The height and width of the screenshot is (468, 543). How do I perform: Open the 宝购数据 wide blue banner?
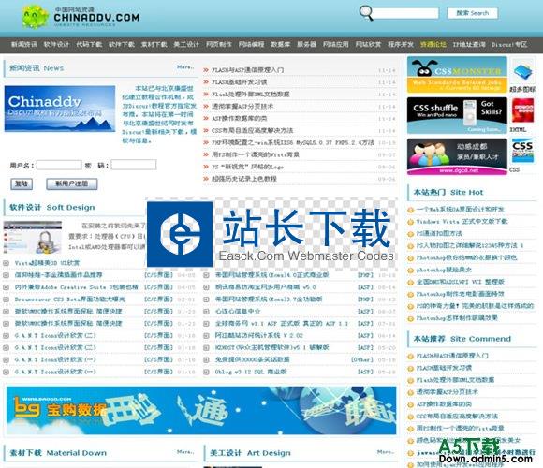[201, 411]
